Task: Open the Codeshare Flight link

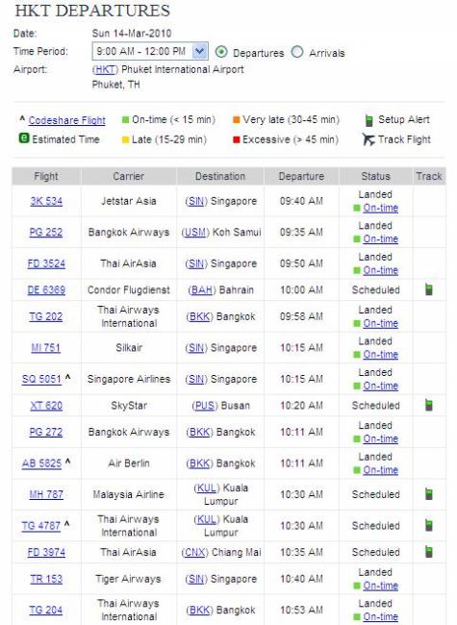Action: tap(67, 120)
